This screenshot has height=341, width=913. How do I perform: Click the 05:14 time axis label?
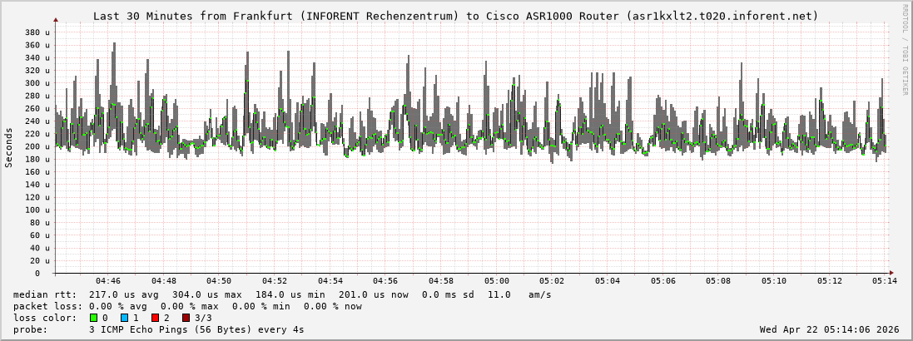pyautogui.click(x=885, y=281)
